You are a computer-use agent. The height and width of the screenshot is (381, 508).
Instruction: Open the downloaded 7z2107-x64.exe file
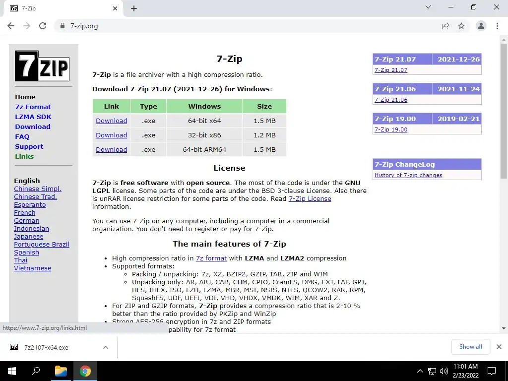46,347
